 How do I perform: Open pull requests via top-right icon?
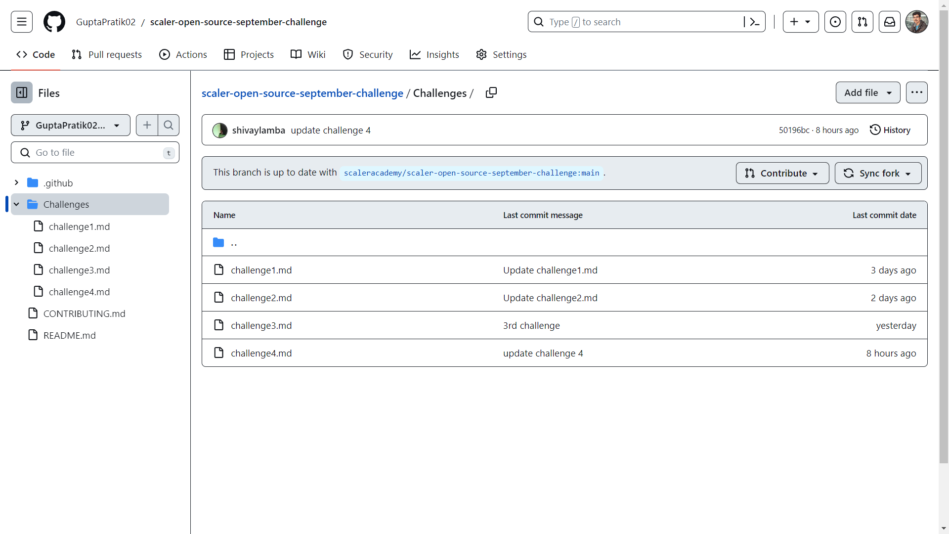(862, 22)
